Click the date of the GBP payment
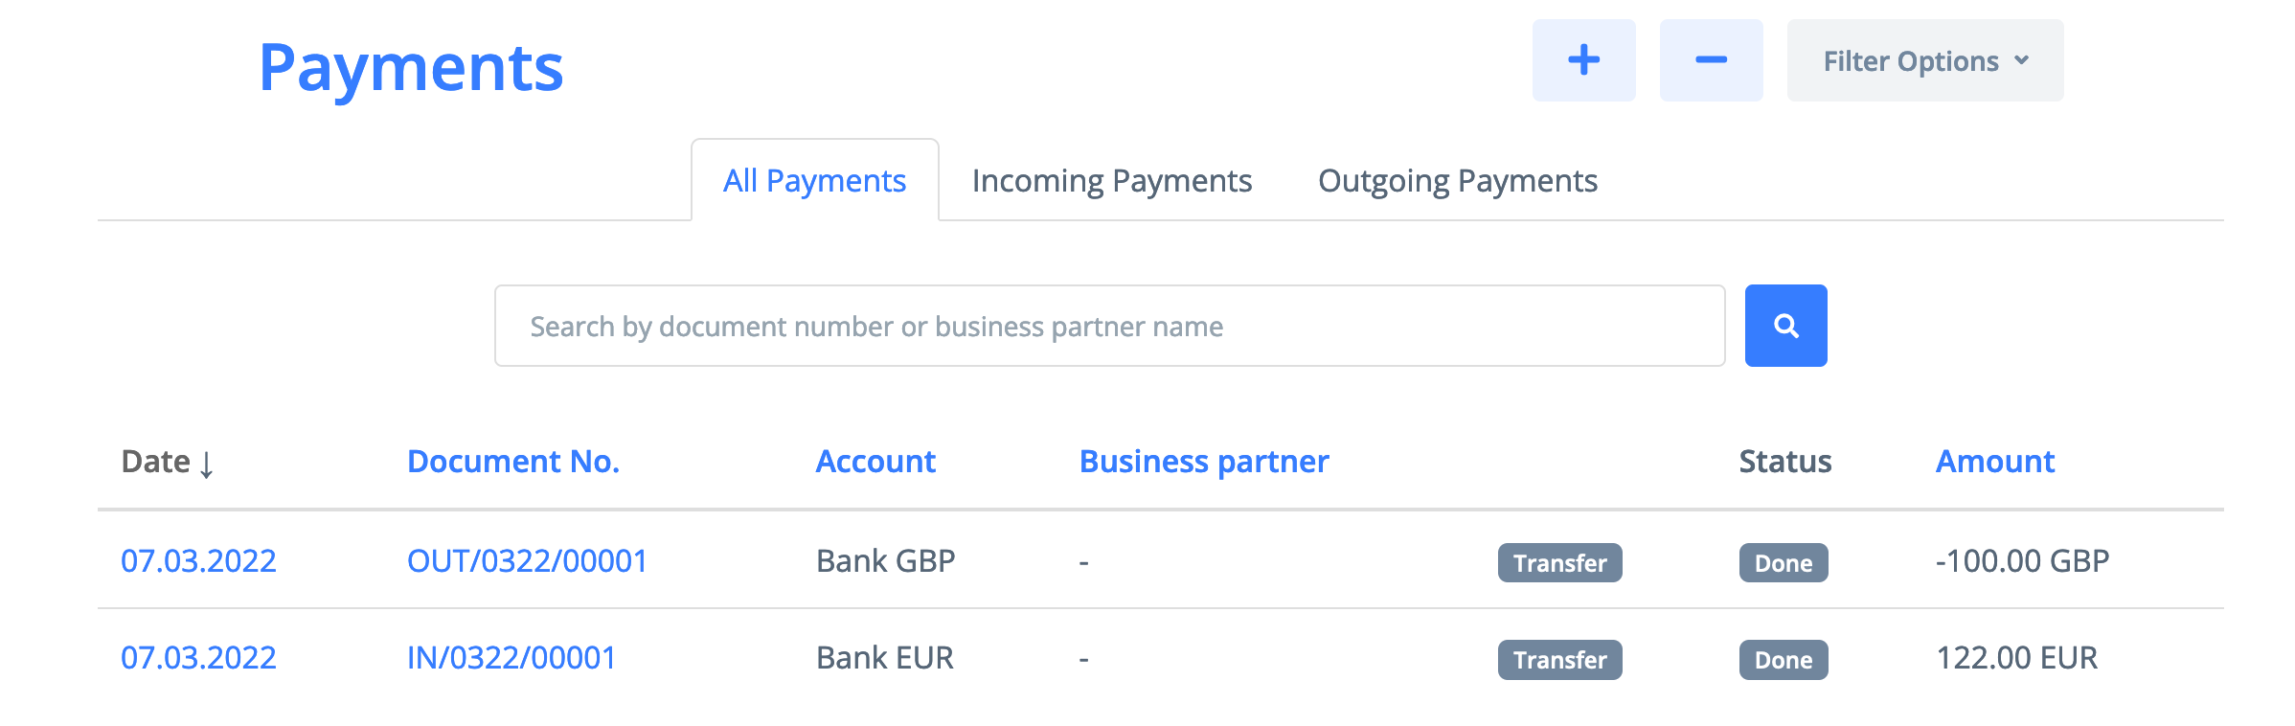This screenshot has height=726, width=2295. pos(198,561)
